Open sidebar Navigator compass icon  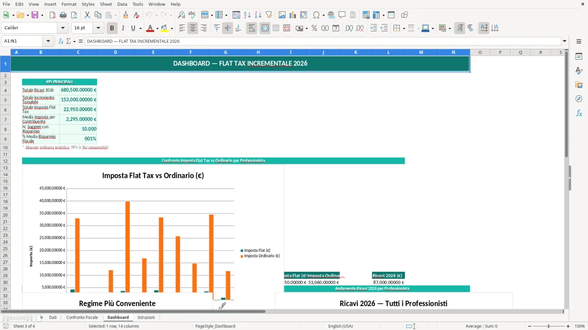[x=579, y=99]
